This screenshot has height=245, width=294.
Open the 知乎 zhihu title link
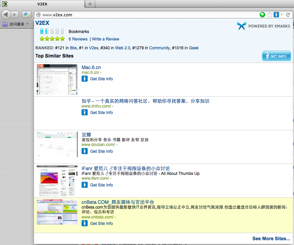145,101
